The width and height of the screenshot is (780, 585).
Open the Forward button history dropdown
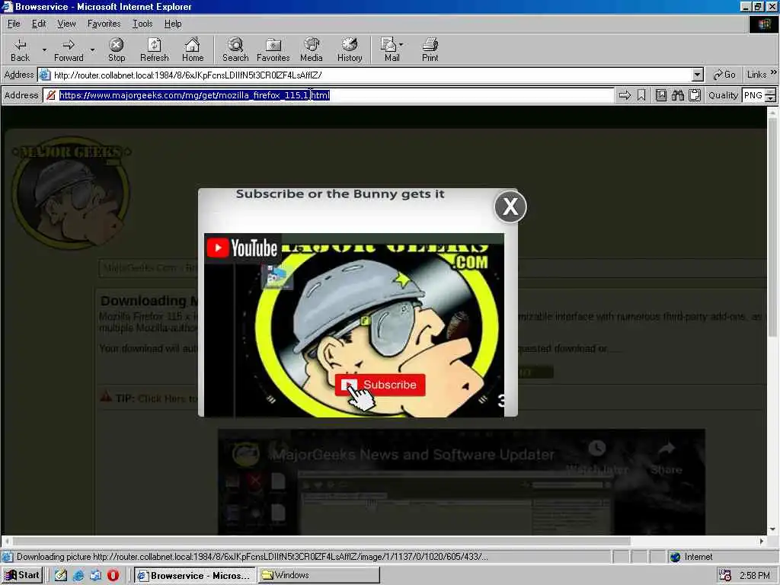pyautogui.click(x=92, y=50)
